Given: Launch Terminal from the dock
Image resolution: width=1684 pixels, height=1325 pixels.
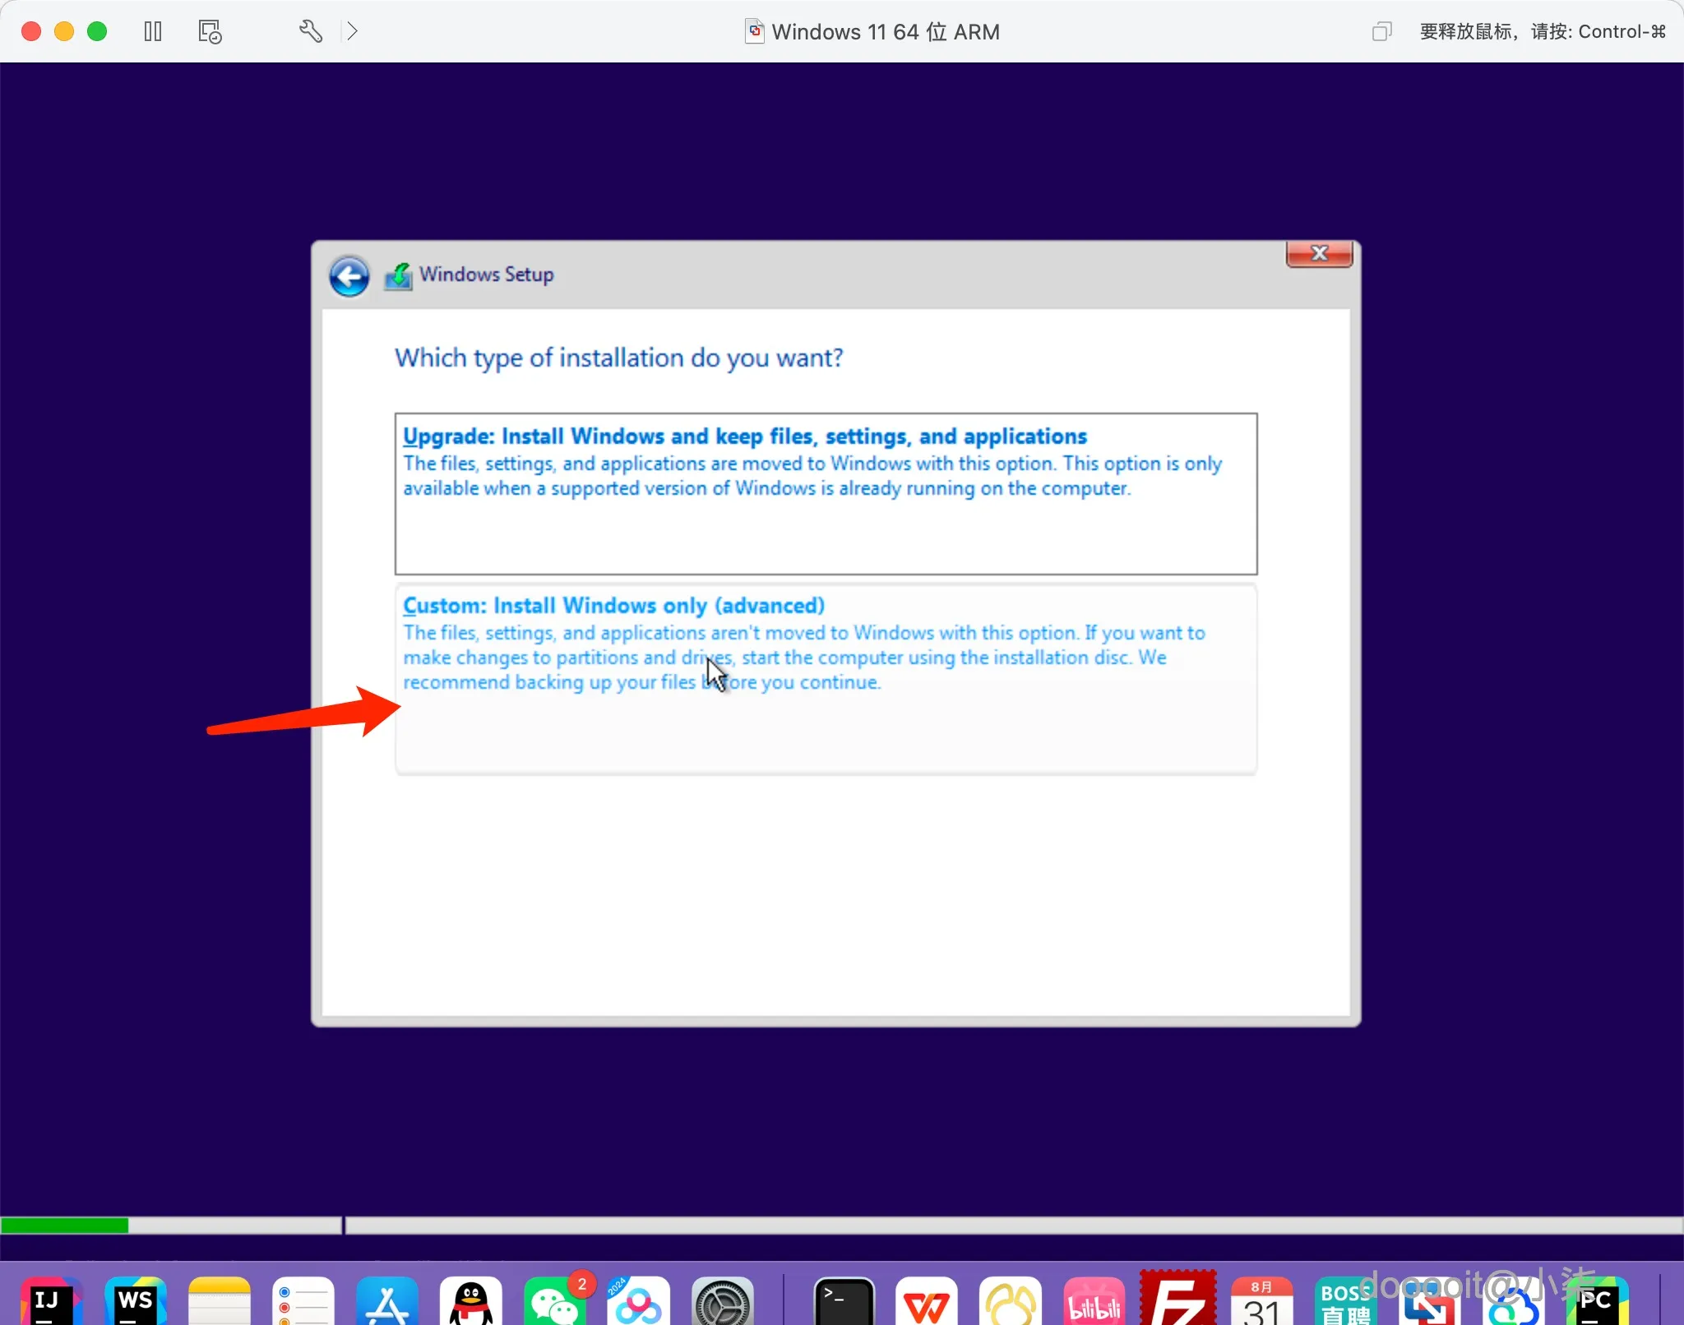Looking at the screenshot, I should (x=844, y=1302).
